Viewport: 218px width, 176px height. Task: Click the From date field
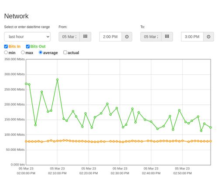pos(69,37)
